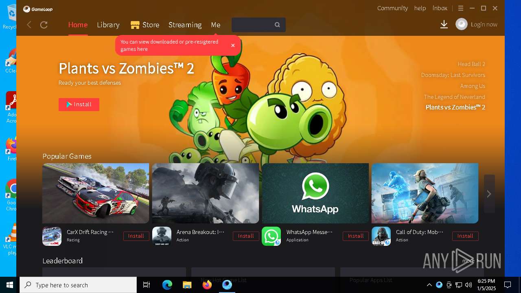The height and width of the screenshot is (293, 521).
Task: Open the Popular Apps List tab
Action: tap(371, 280)
